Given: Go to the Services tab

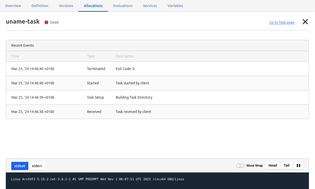Looking at the screenshot, I should pos(150,6).
